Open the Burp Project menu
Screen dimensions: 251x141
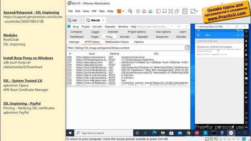[85, 27]
